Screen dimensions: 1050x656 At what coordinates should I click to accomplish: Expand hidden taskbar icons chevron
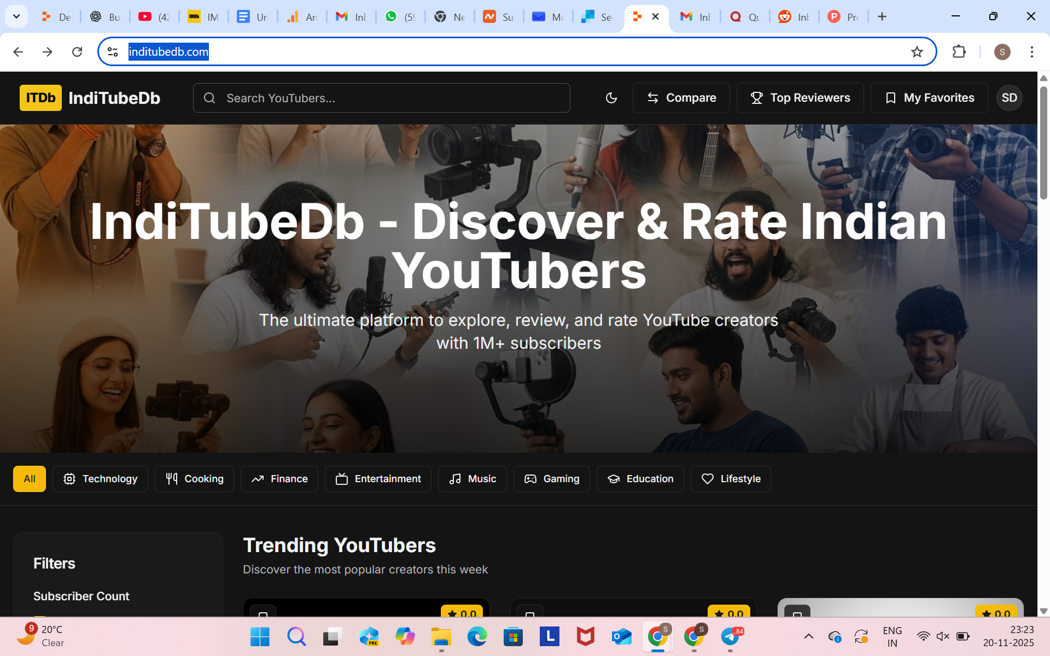(x=809, y=636)
